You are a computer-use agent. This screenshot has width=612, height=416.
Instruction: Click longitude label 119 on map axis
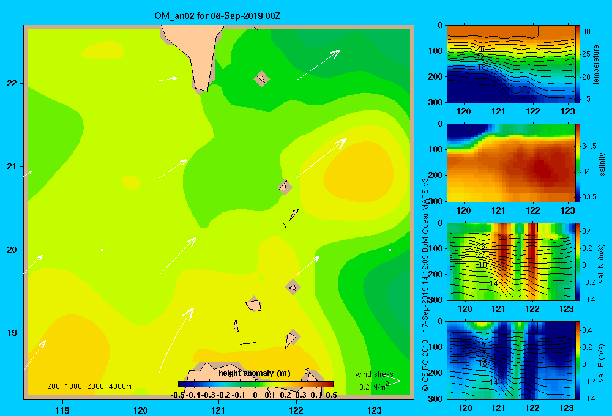click(63, 410)
